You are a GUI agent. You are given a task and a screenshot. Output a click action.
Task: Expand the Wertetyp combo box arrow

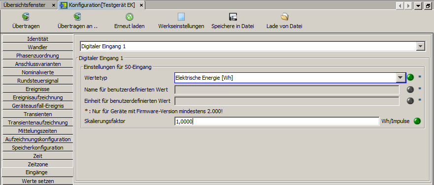coord(400,78)
